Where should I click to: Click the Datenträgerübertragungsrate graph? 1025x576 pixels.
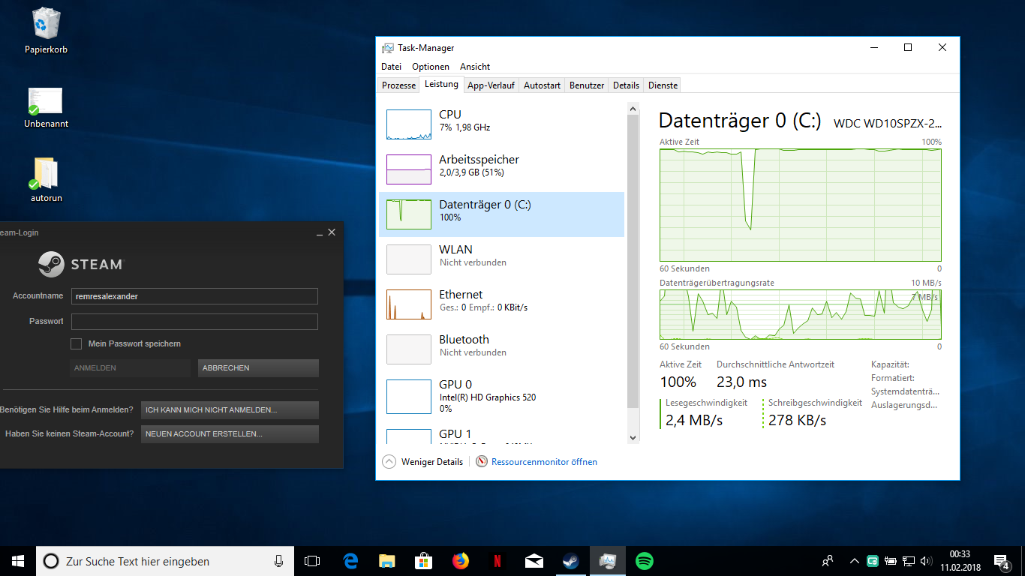click(801, 314)
